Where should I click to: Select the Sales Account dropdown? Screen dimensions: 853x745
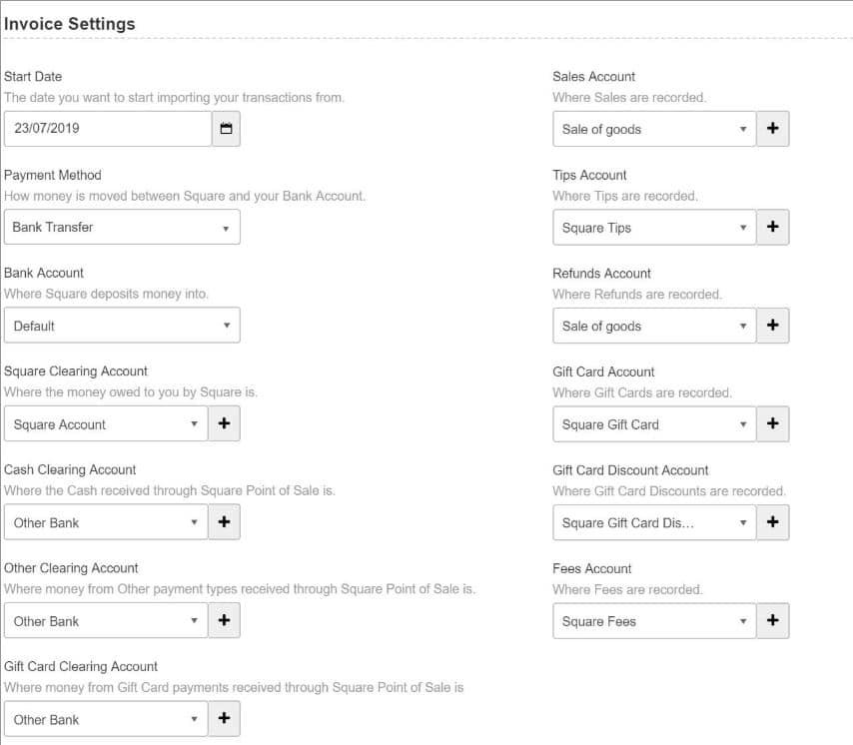coord(654,129)
